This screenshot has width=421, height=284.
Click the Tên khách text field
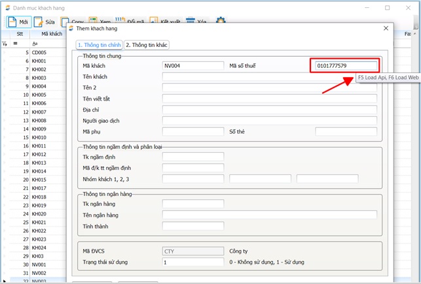[269, 77]
